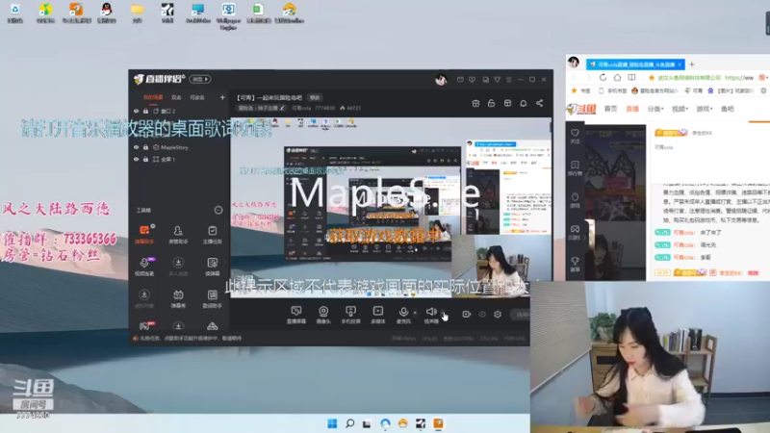770x433 pixels.
Task: Select the MapleStory source row
Action: (179, 147)
